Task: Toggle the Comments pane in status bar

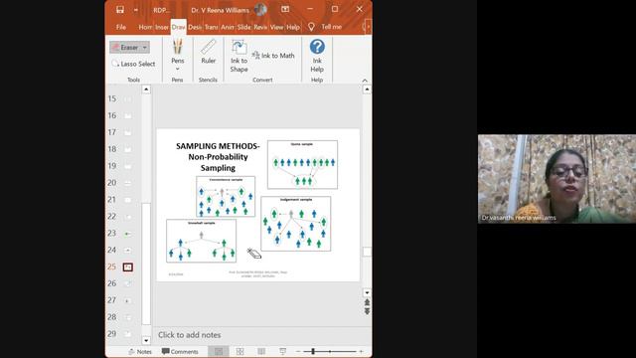Action: (180, 351)
